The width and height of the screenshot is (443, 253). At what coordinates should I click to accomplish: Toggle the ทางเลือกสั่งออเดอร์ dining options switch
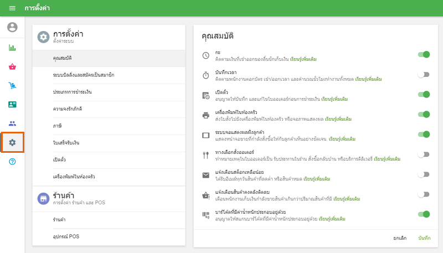[x=424, y=154]
